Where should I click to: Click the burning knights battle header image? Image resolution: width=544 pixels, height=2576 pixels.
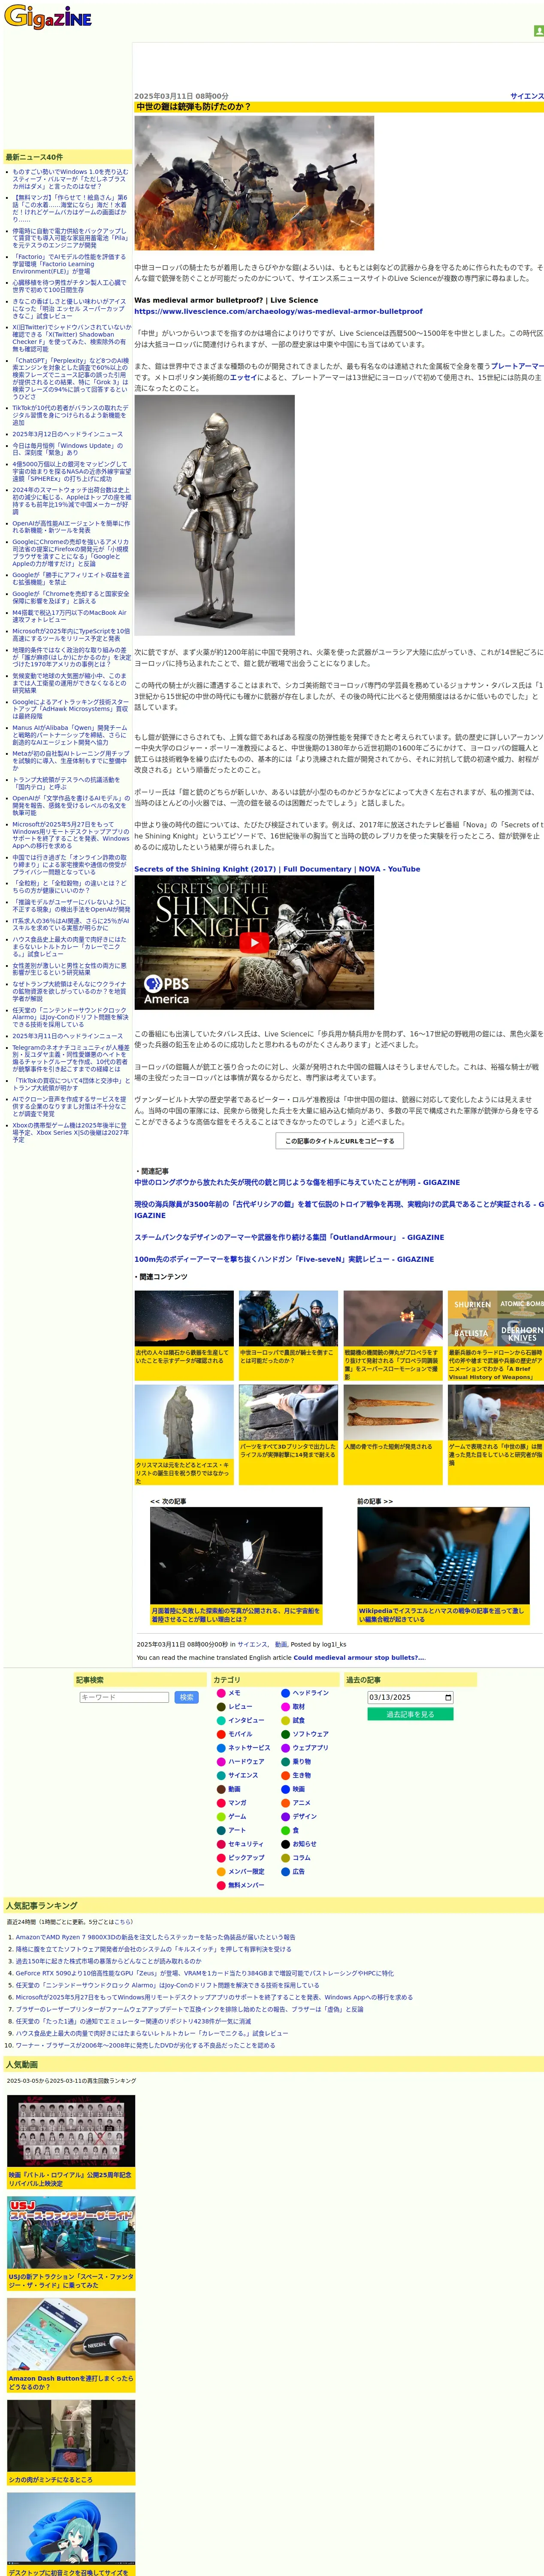[254, 183]
